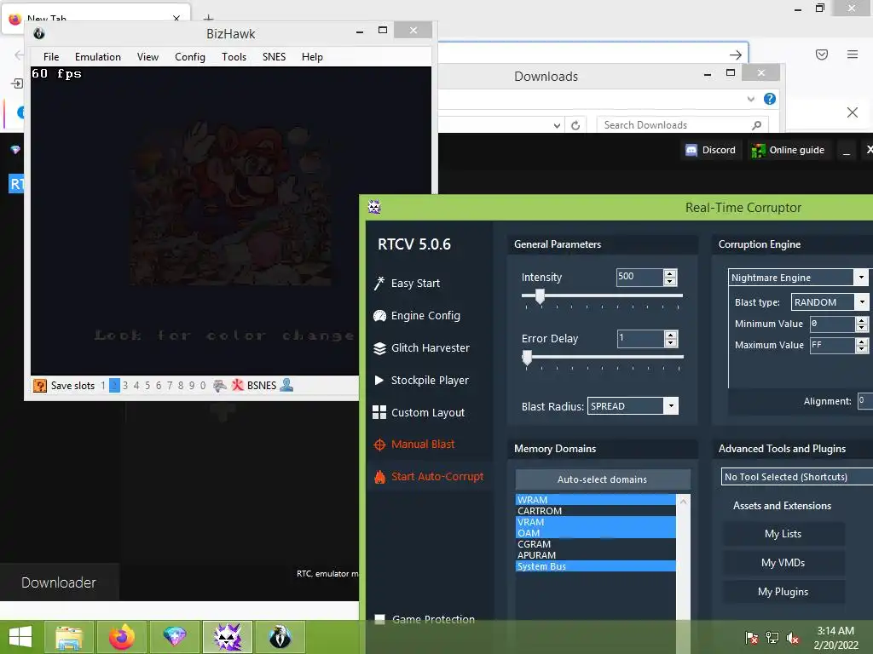Open the BizHawk File menu

[x=51, y=57]
